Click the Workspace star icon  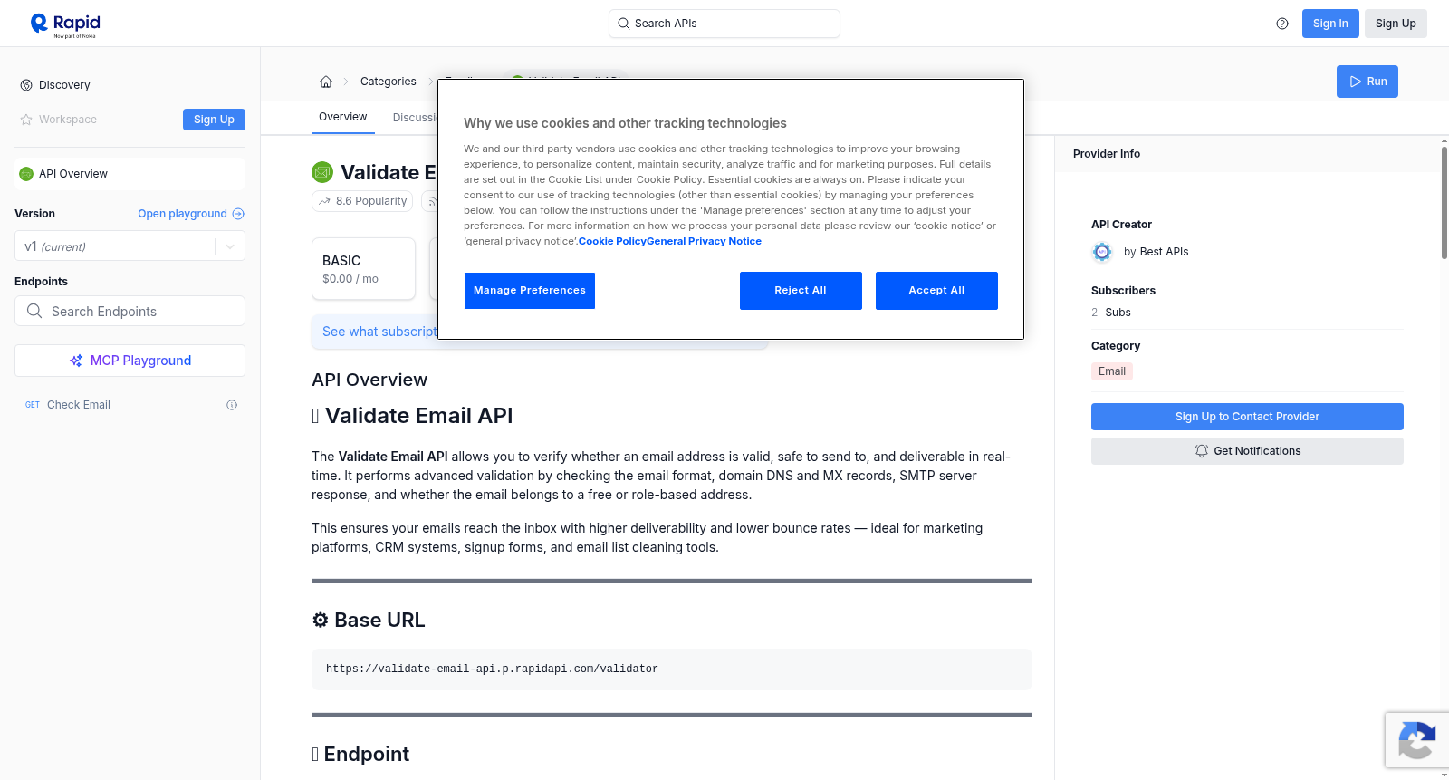[x=26, y=120]
